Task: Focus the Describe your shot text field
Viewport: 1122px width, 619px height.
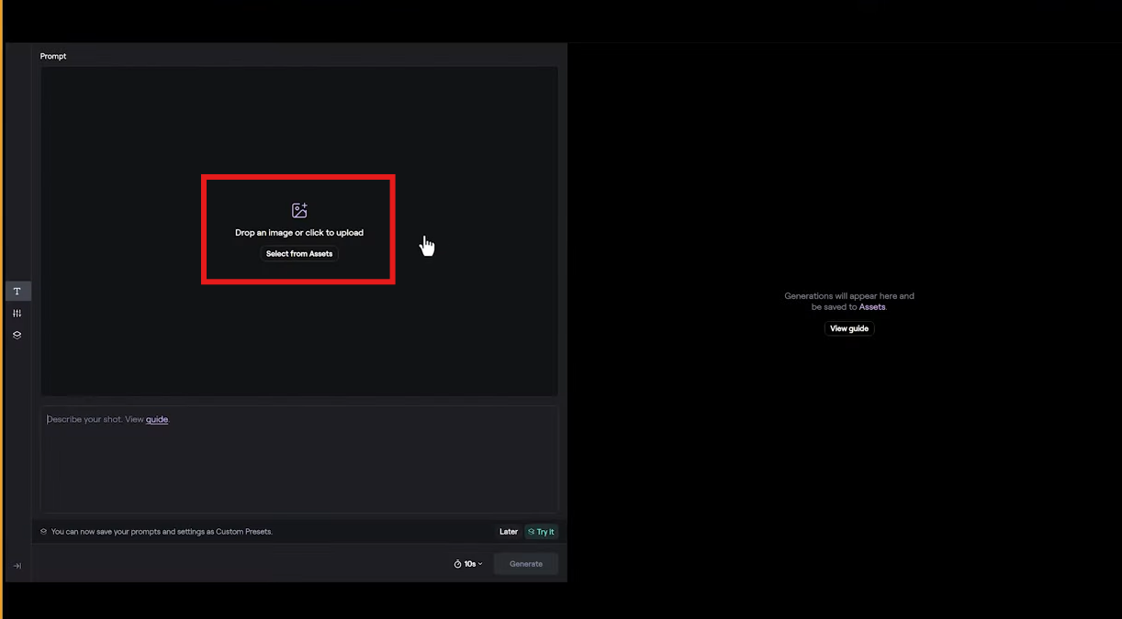Action: pos(299,459)
